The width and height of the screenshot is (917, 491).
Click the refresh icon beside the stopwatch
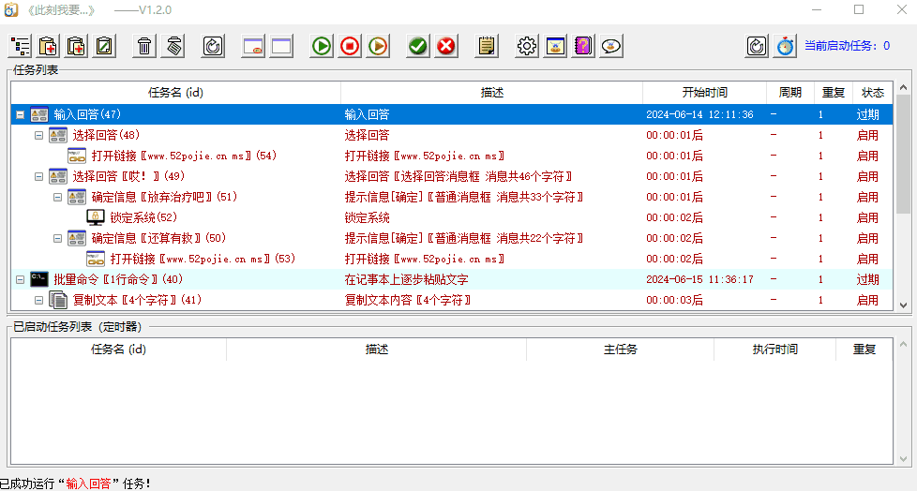[757, 46]
